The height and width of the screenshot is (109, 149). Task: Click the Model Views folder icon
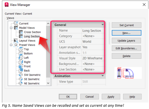(16, 28)
